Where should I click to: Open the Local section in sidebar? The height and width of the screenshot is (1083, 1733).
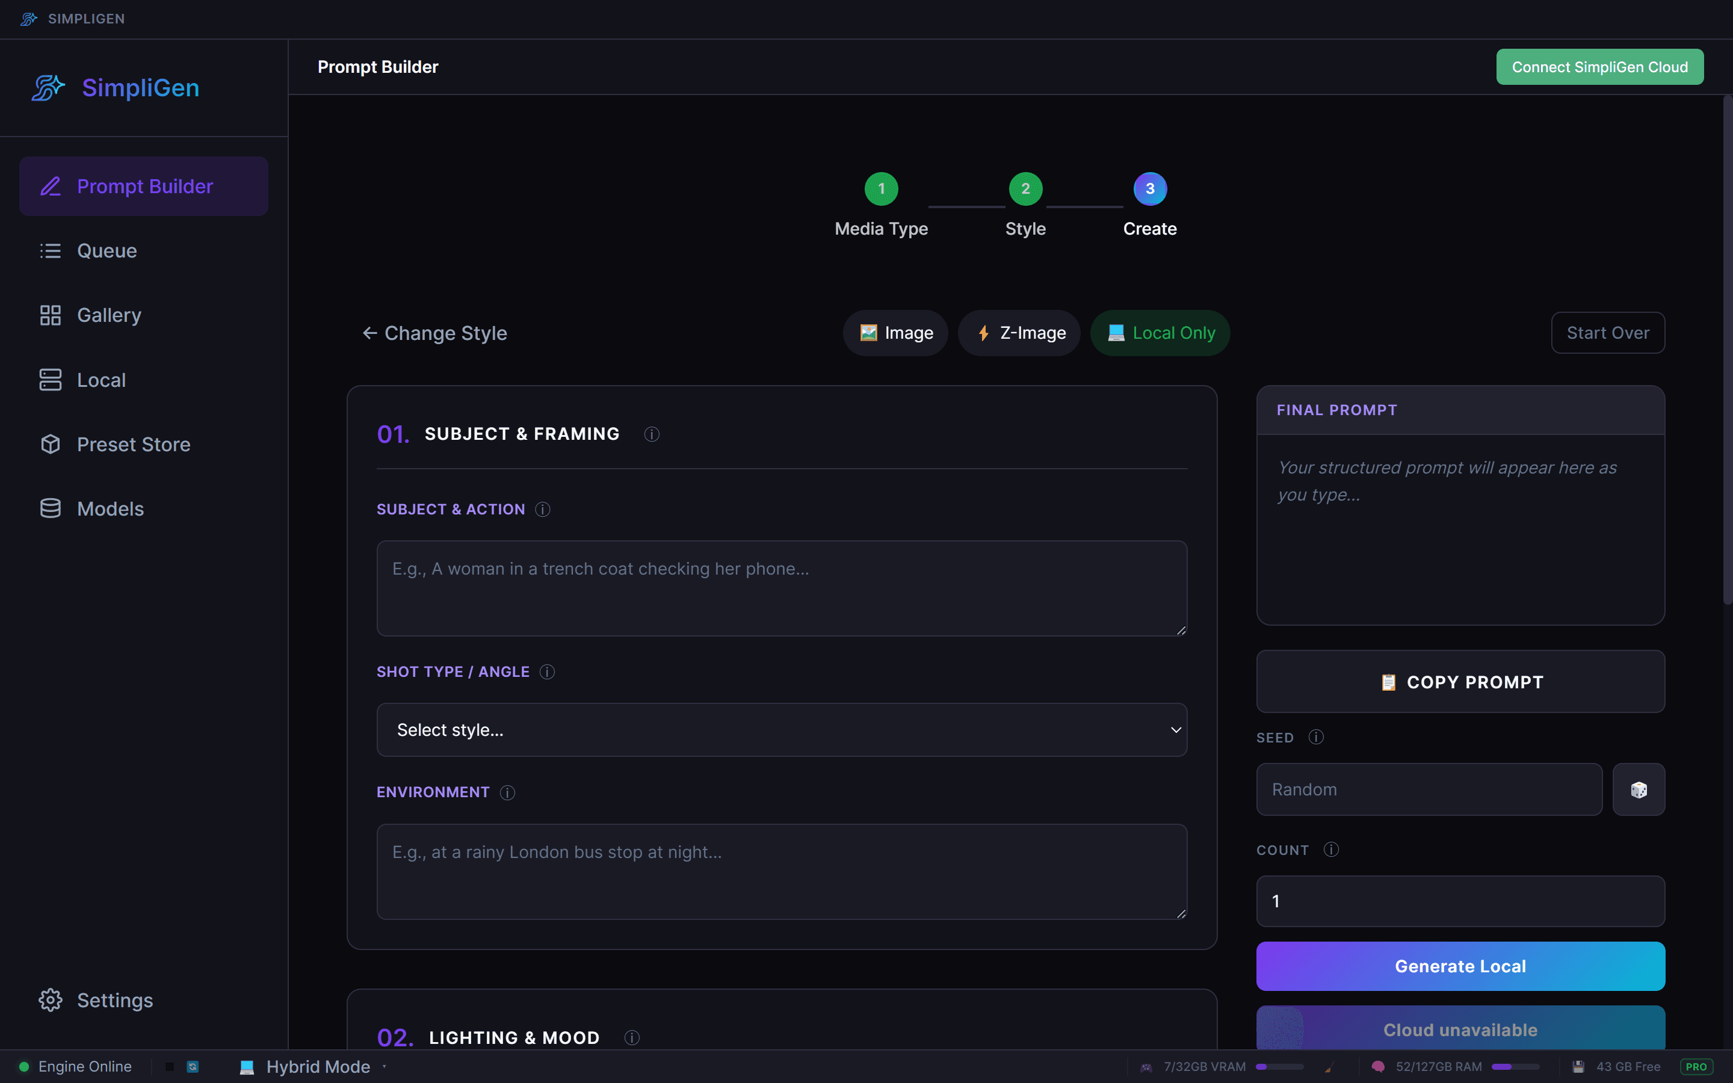(144, 380)
